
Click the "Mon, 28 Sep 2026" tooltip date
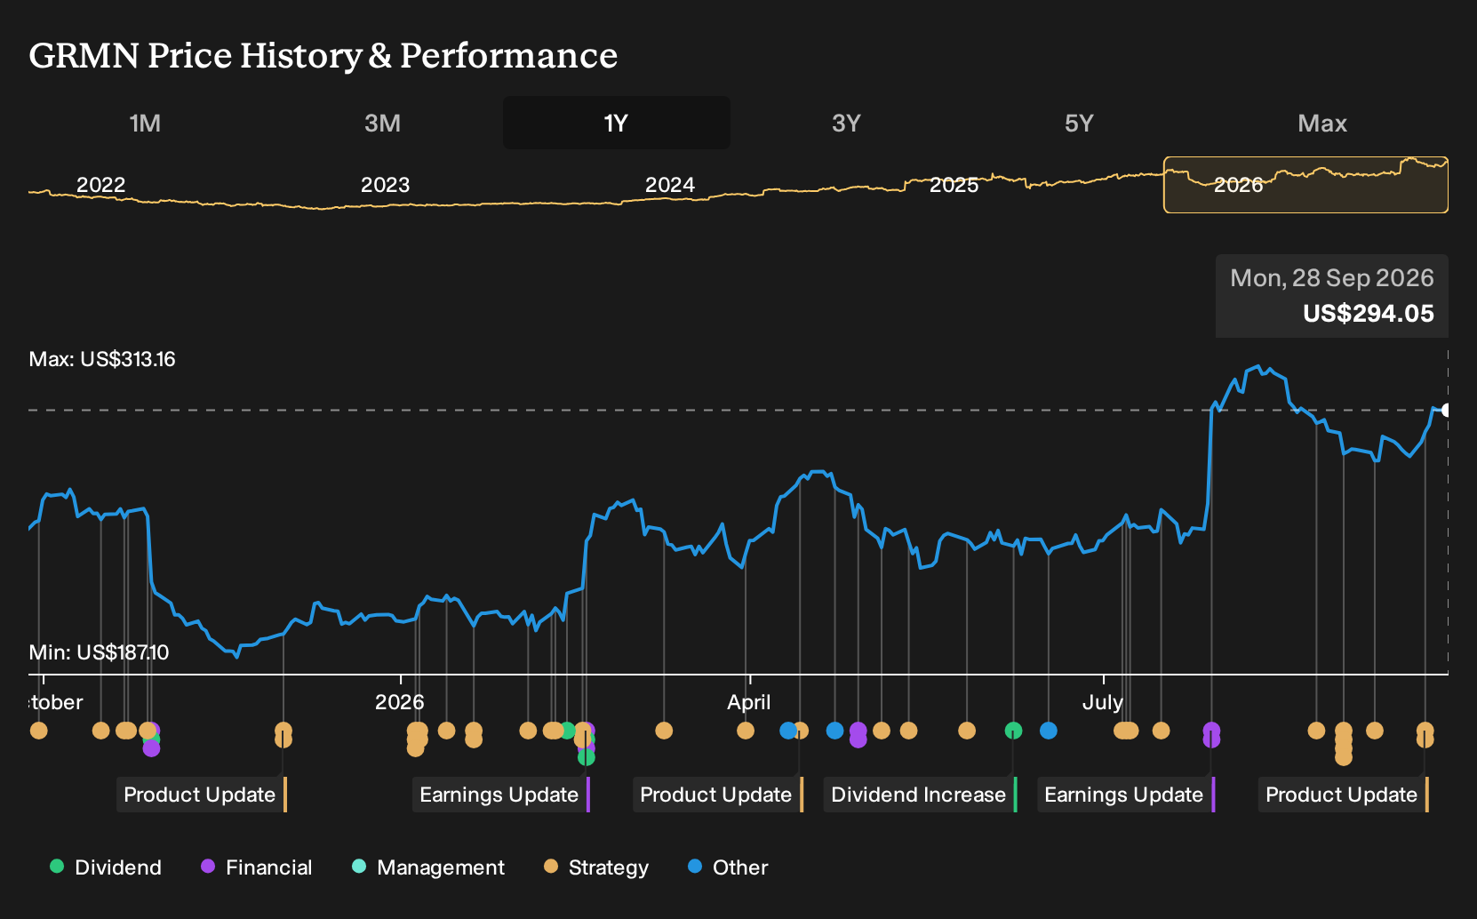pos(1332,278)
